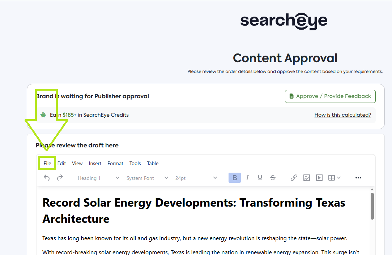
Task: Toggle Underline formatting
Action: (260, 178)
